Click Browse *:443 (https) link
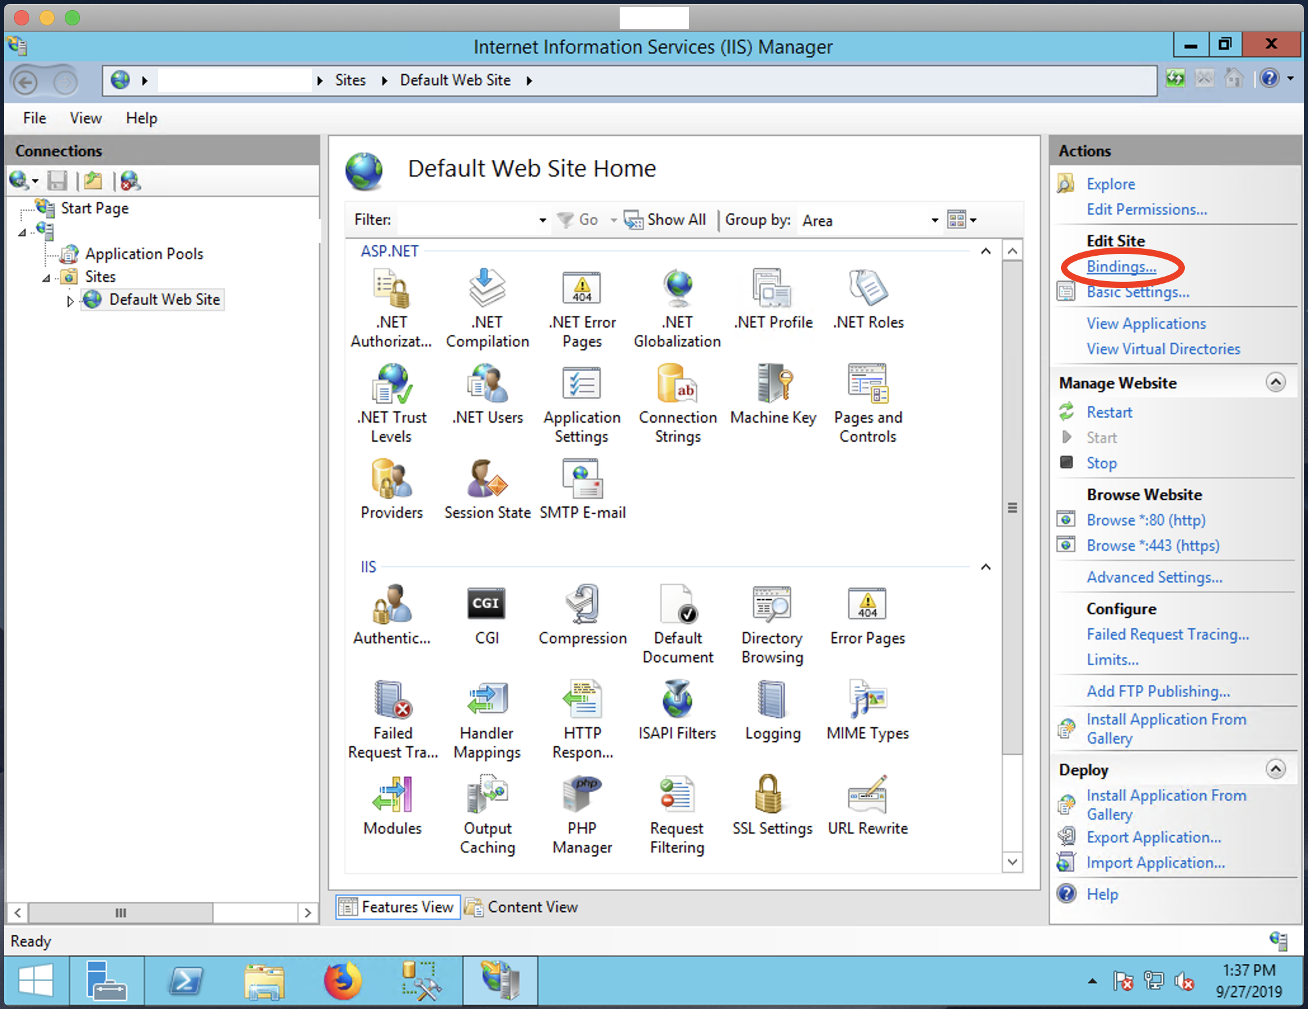 click(x=1152, y=545)
